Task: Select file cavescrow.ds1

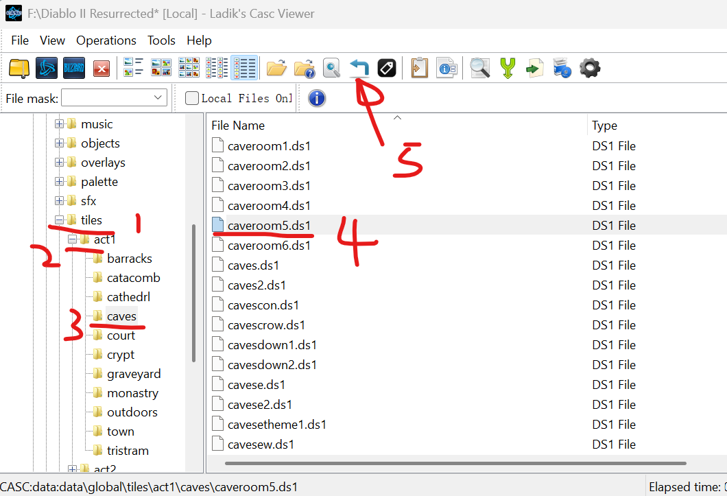Action: [x=266, y=324]
